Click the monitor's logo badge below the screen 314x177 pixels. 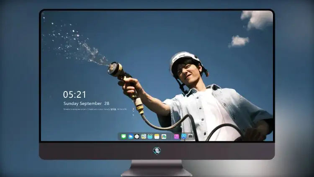click(157, 151)
